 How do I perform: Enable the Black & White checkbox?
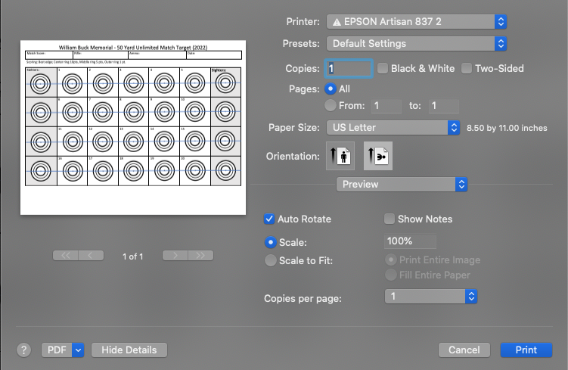coord(383,68)
